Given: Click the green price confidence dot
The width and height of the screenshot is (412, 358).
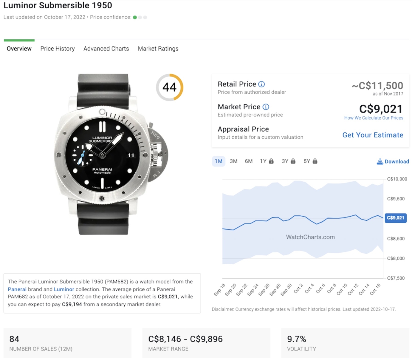Looking at the screenshot, I should click(135, 17).
